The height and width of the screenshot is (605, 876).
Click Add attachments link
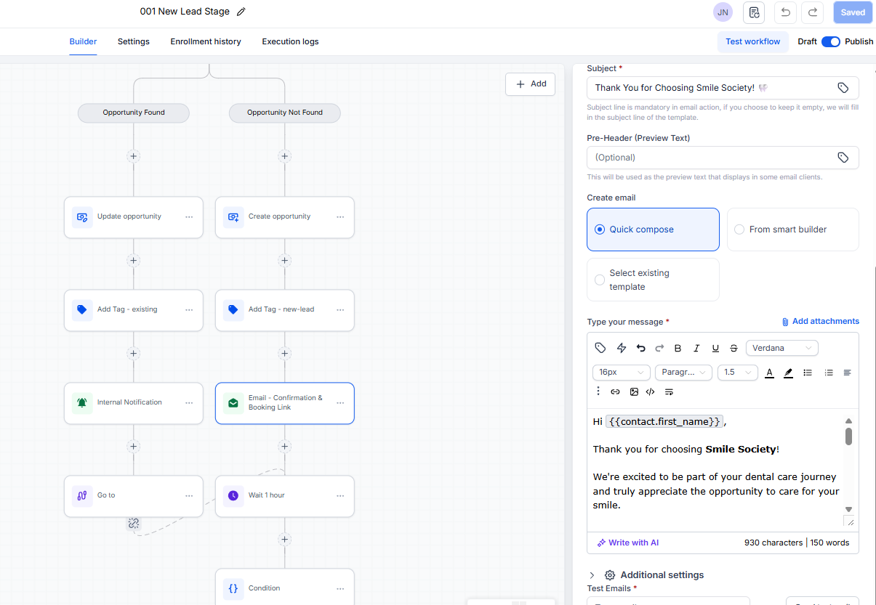pos(820,321)
